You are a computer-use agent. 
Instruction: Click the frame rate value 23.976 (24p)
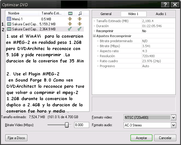(x=152, y=61)
